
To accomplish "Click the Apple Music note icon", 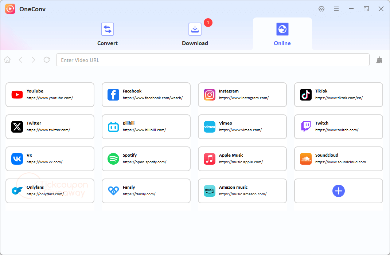I will (210, 159).
